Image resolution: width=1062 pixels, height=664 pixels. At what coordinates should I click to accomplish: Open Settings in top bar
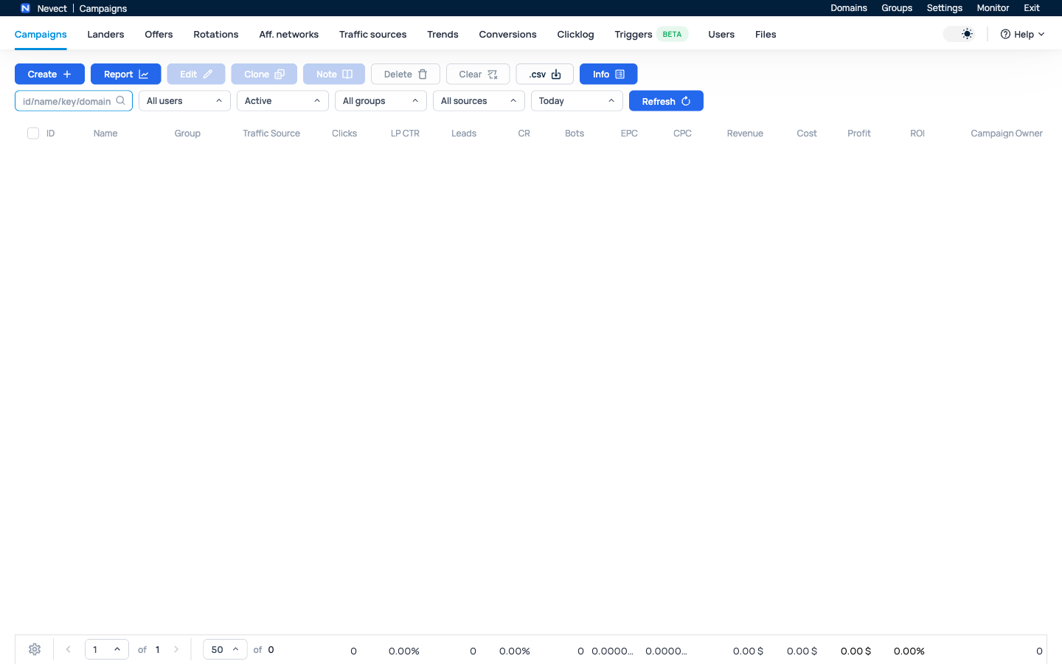click(945, 8)
